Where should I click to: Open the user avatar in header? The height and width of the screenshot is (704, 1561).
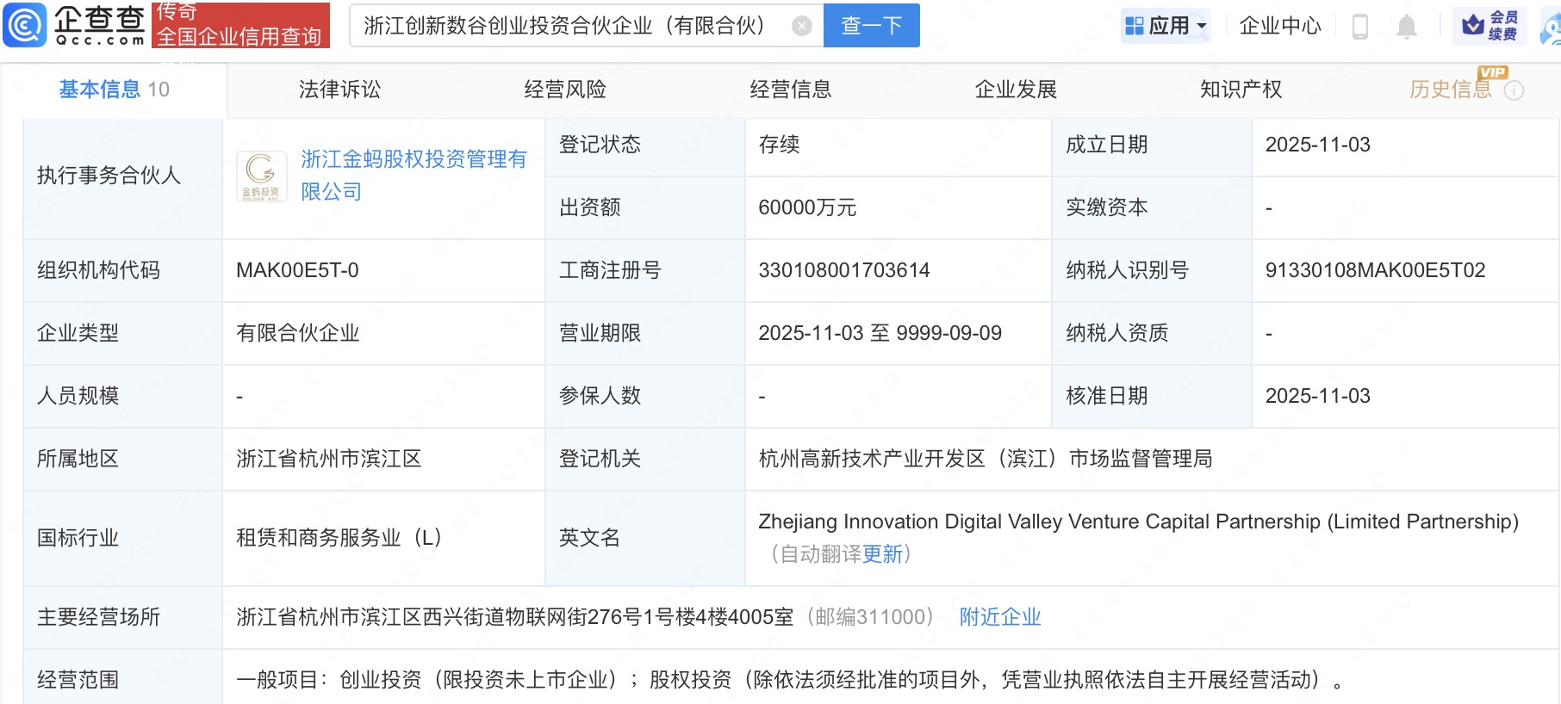pos(1551,27)
